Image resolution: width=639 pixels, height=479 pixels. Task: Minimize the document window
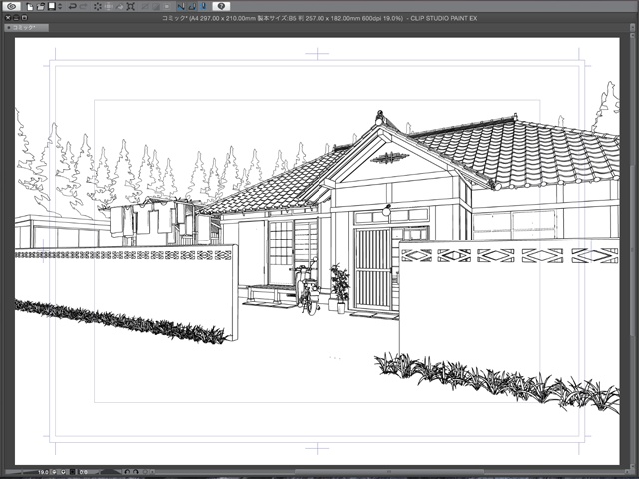16,18
